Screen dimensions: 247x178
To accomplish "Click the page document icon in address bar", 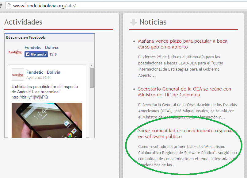I will [x=9, y=6].
